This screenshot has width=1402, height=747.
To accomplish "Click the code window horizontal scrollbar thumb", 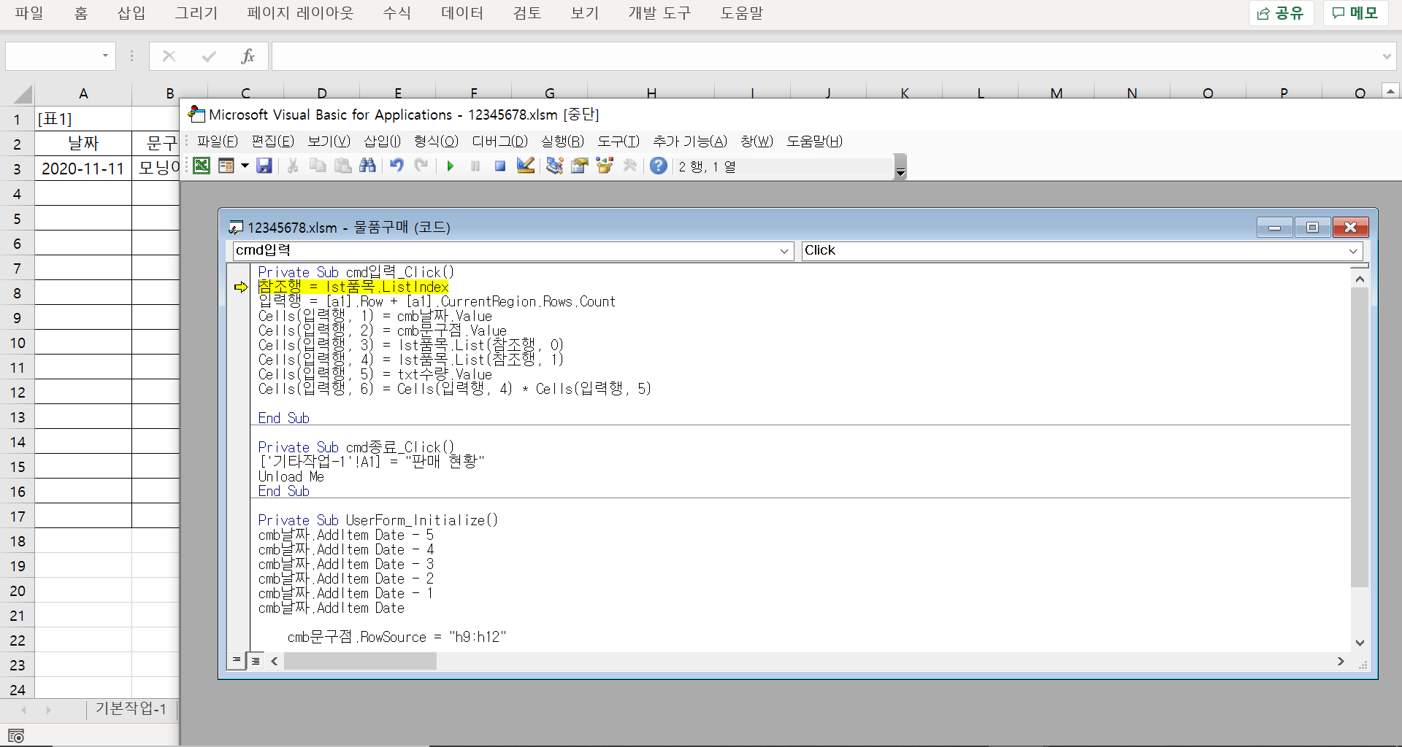I will tap(360, 661).
